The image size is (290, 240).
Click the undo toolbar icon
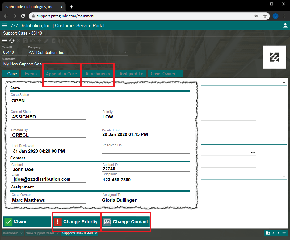point(32,40)
